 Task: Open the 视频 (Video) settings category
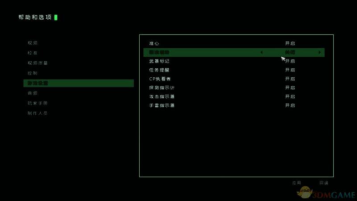33,43
